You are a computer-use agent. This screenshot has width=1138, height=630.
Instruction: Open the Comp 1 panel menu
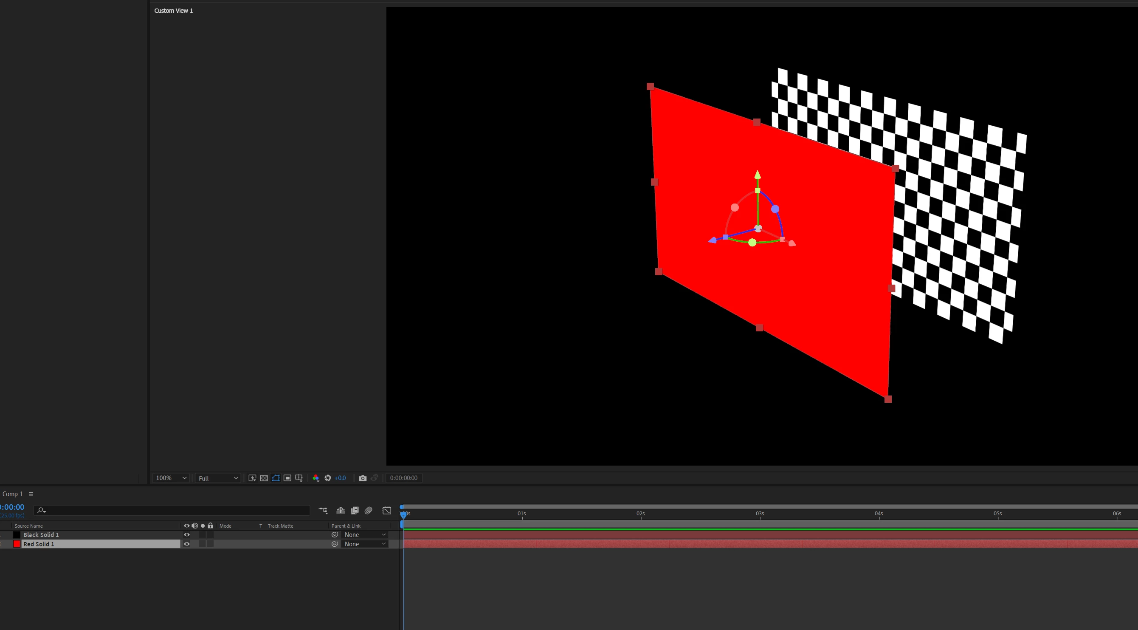pos(31,494)
